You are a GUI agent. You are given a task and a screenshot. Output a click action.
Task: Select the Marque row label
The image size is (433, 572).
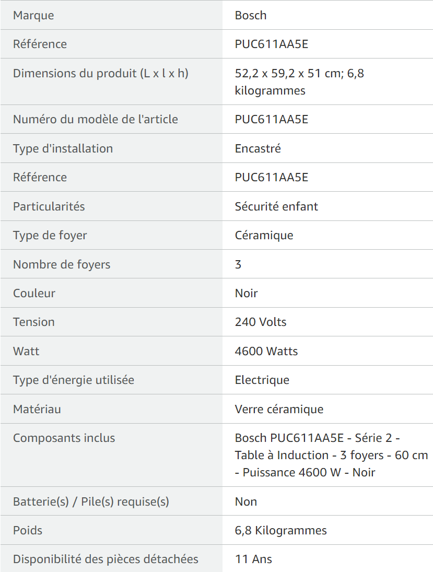click(x=33, y=15)
